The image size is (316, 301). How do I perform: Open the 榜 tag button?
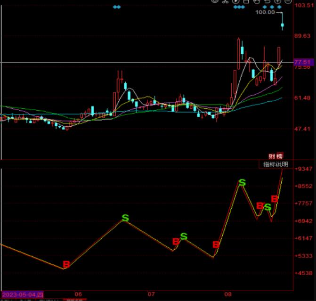tap(279, 156)
